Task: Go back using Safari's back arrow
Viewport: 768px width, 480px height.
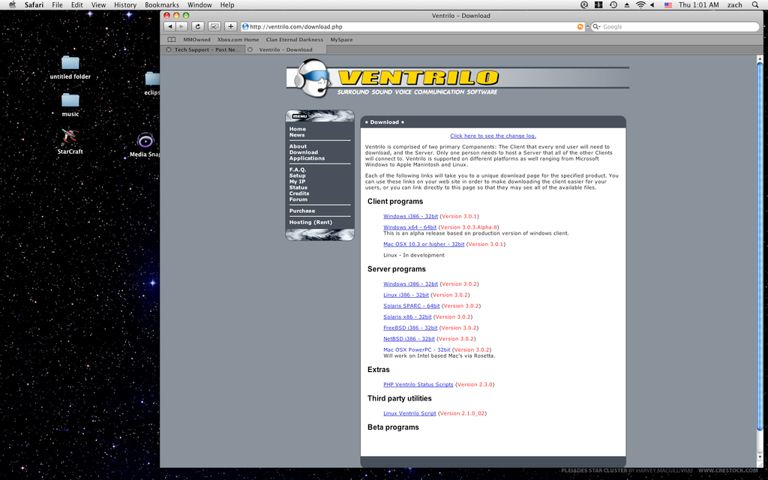Action: click(x=170, y=26)
